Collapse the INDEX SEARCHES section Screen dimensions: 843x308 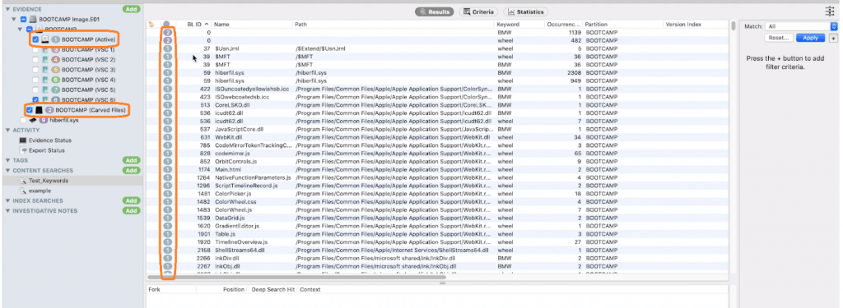coord(8,200)
